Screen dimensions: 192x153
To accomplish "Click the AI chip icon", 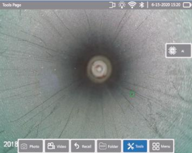I will (x=172, y=51).
